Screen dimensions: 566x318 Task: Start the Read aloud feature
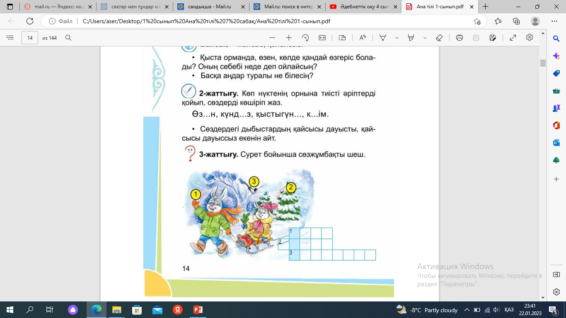363,38
